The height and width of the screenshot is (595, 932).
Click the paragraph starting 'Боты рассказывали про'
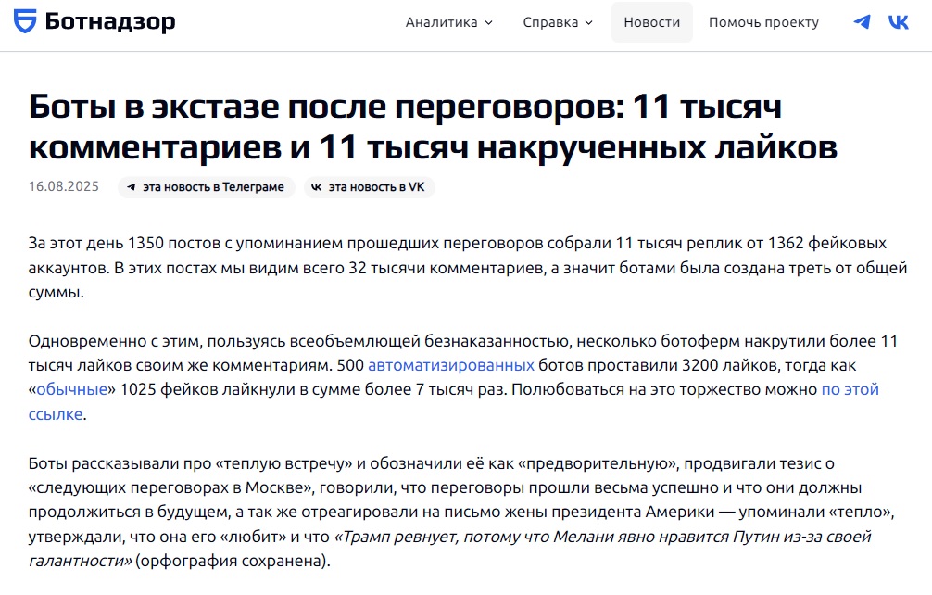tap(461, 512)
